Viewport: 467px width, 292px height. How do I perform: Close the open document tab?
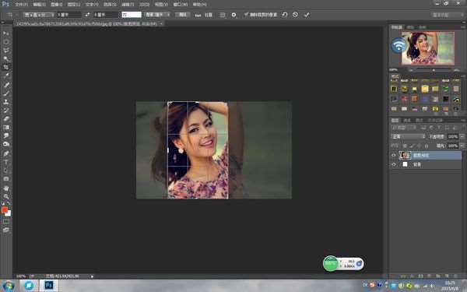pyautogui.click(x=161, y=23)
